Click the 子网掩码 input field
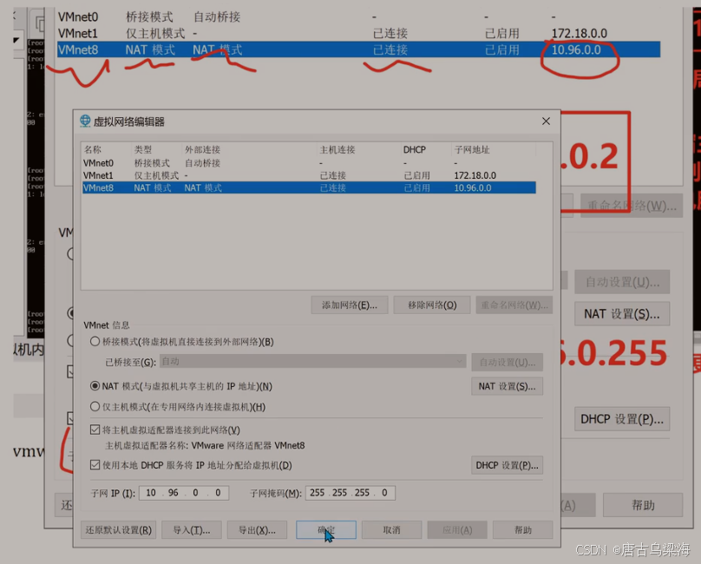Viewport: 701px width, 564px height. click(350, 493)
